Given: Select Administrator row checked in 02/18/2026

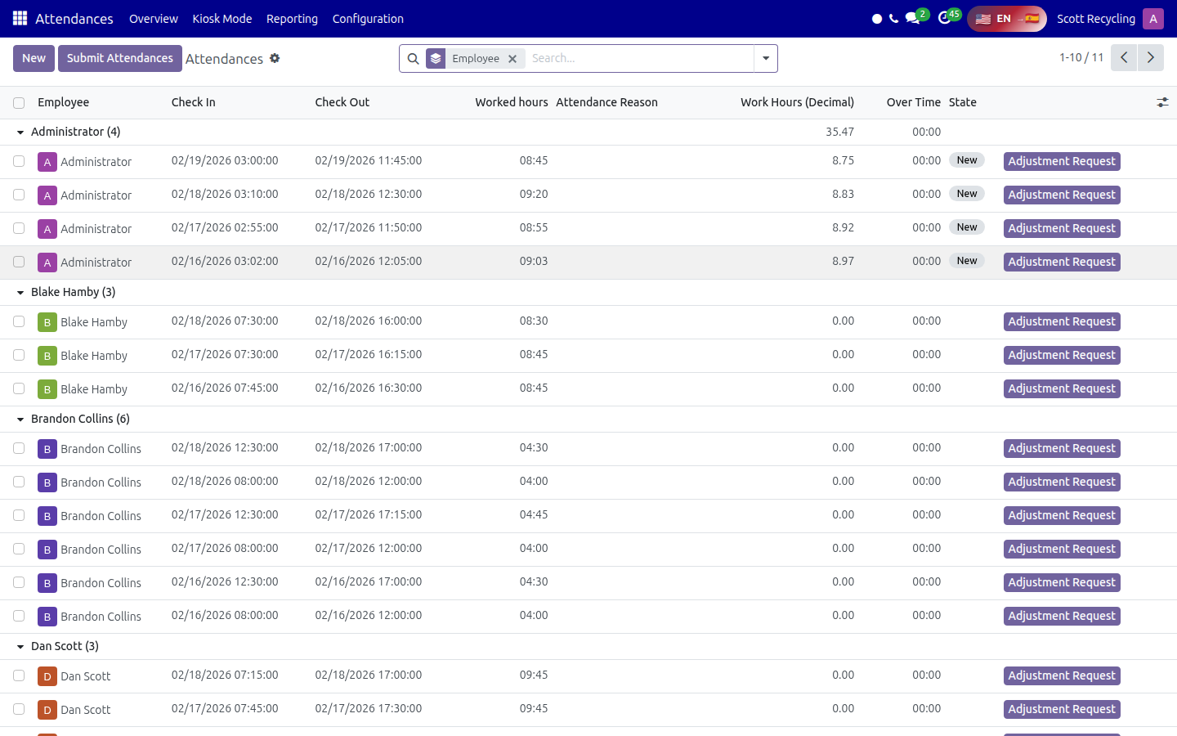Looking at the screenshot, I should pos(19,195).
